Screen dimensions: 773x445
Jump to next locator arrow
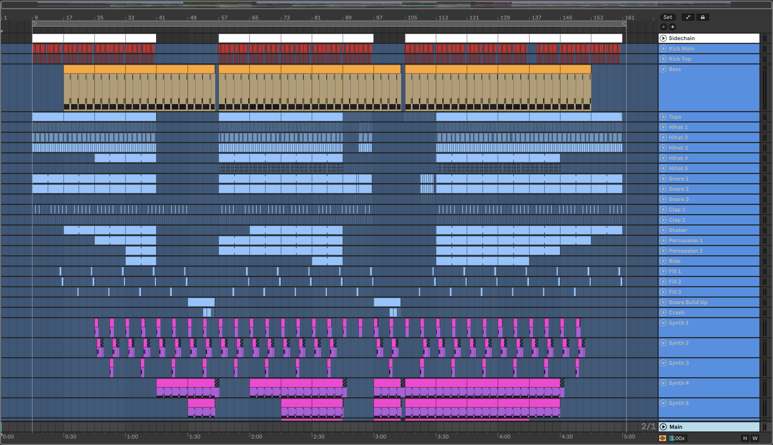[672, 27]
